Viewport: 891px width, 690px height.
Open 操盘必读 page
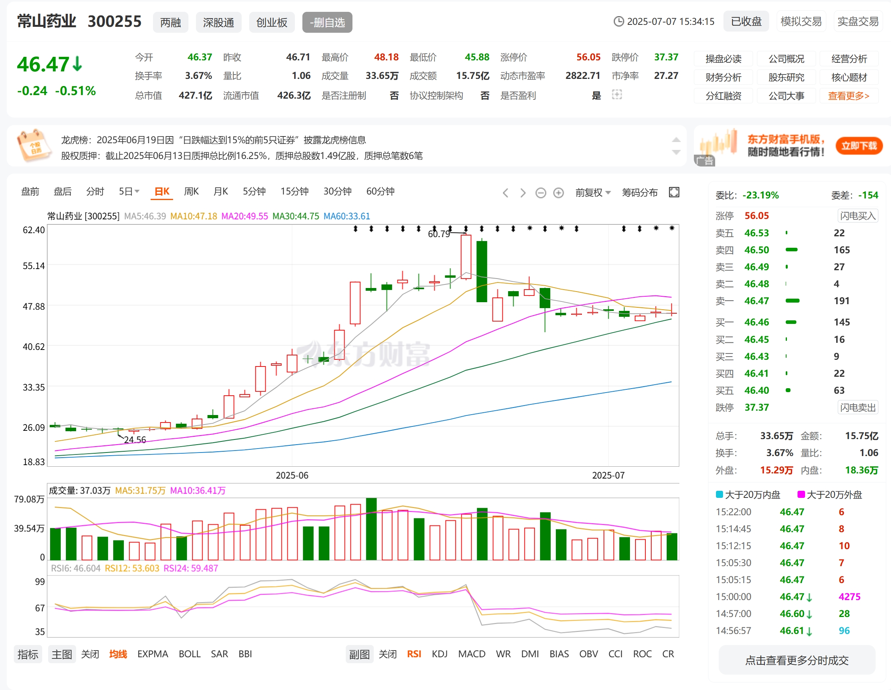click(x=723, y=59)
